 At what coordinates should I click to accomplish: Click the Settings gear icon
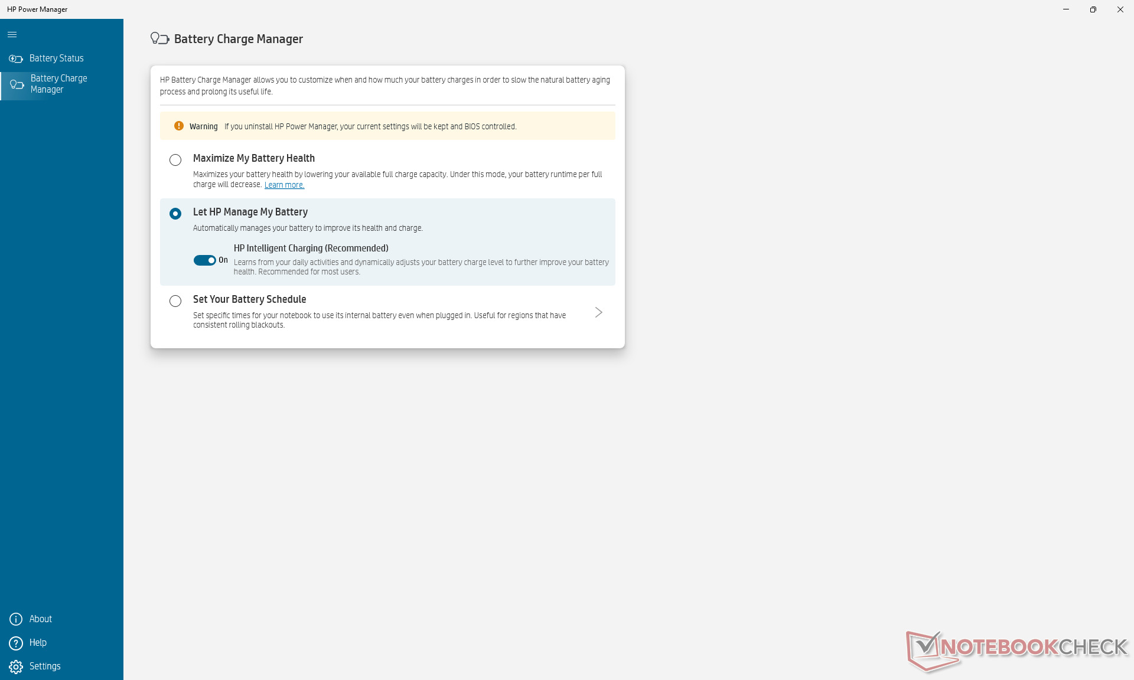(16, 666)
